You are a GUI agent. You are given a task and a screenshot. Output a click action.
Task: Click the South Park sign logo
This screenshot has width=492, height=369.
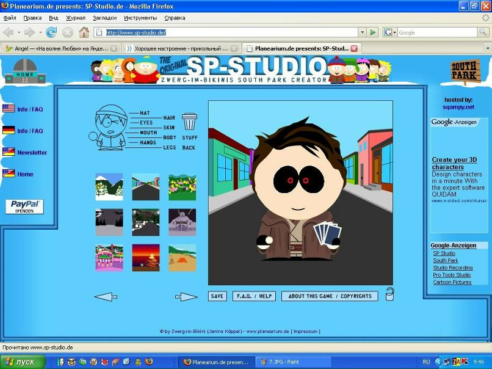tap(465, 71)
